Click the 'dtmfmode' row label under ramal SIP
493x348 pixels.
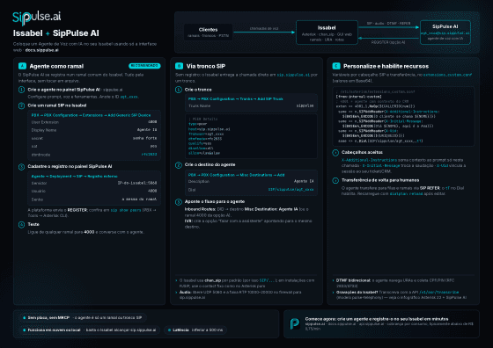40,155
